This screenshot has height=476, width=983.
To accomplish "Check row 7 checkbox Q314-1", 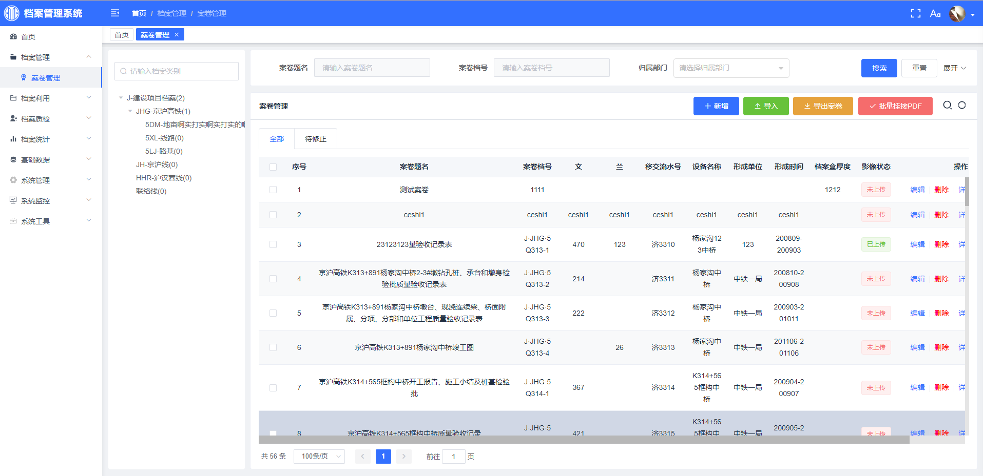I will (273, 387).
